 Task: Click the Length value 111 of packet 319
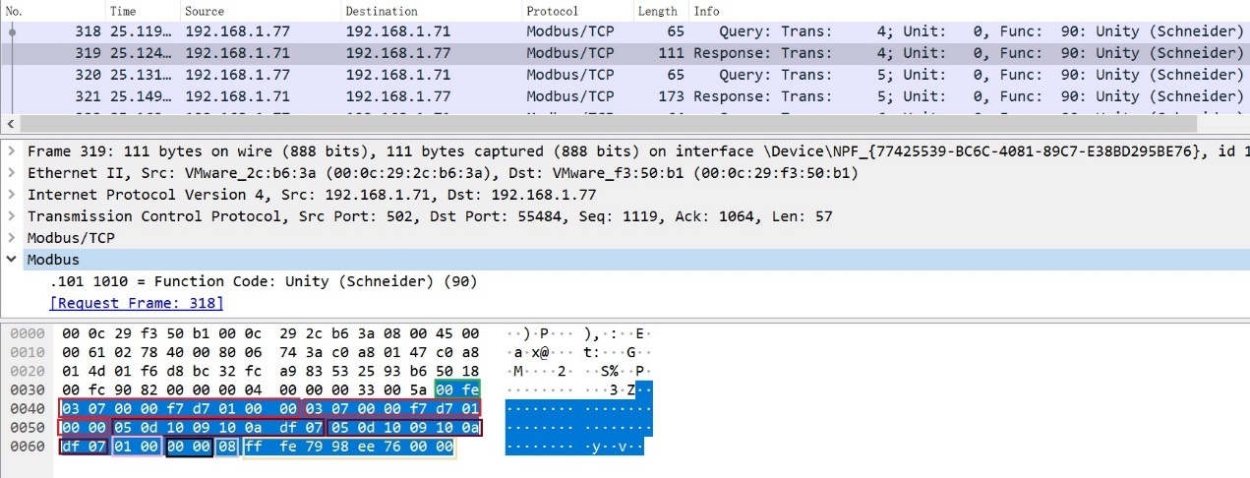click(x=671, y=53)
